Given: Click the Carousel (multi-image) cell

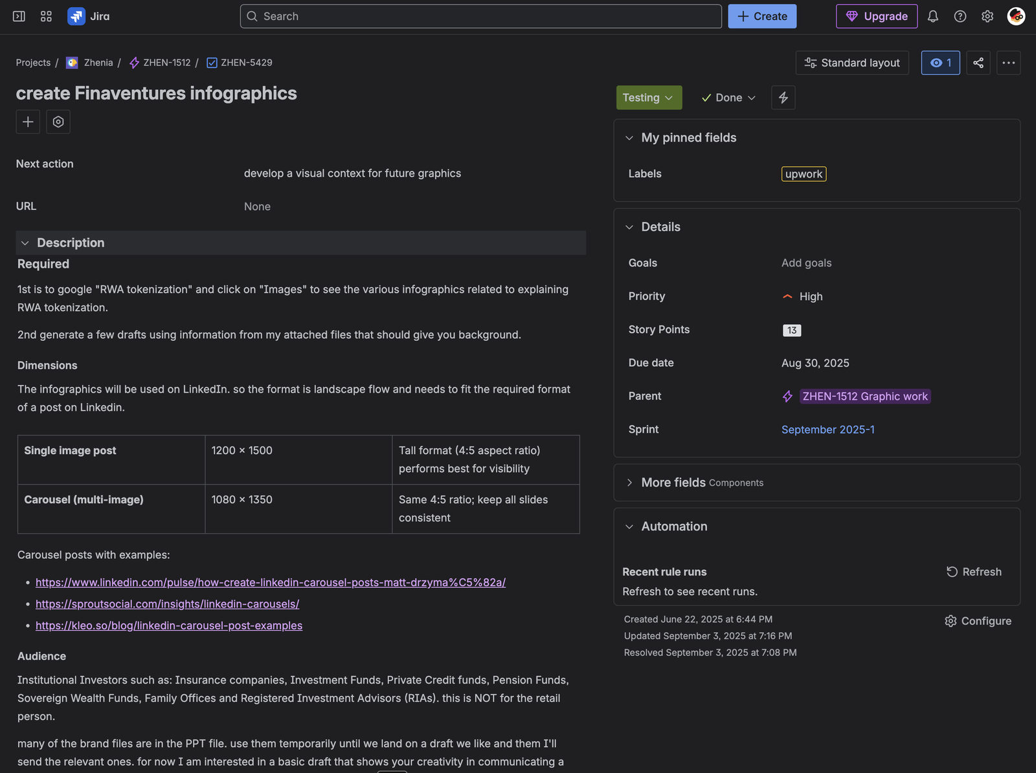Looking at the screenshot, I should (111, 509).
